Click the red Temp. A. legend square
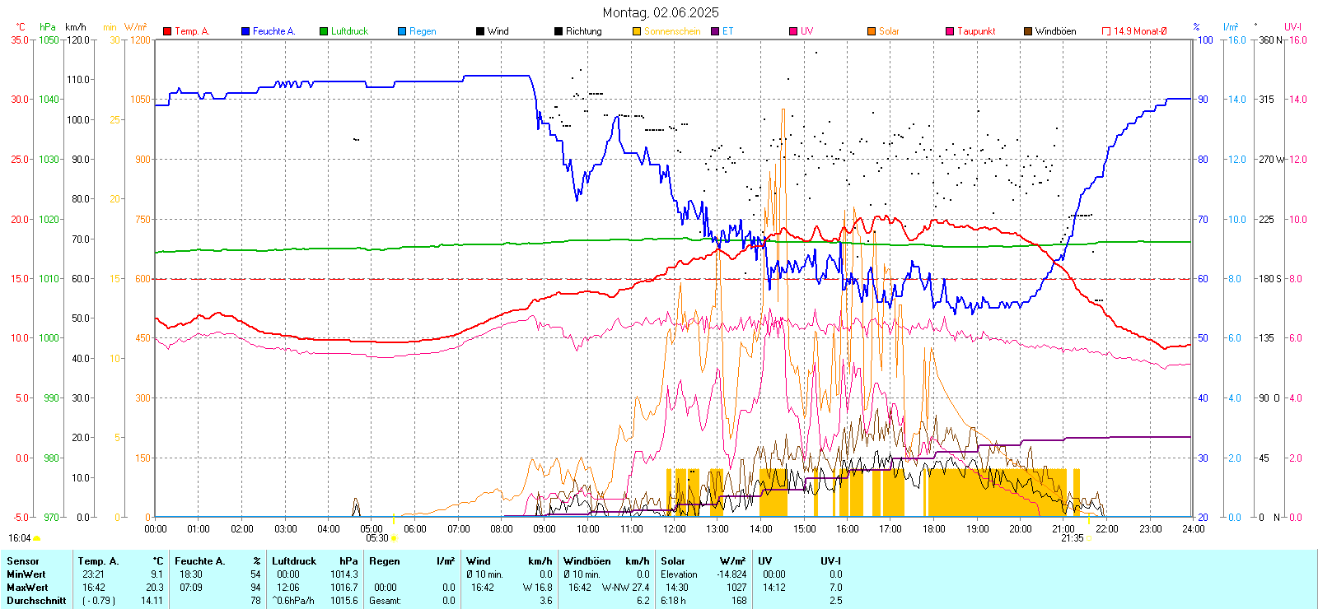Viewport: 1318px width, 609px height. coord(167,31)
